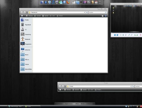Click the next image button in the image viewer
This screenshot has width=142, height=108.
tap(117, 35)
